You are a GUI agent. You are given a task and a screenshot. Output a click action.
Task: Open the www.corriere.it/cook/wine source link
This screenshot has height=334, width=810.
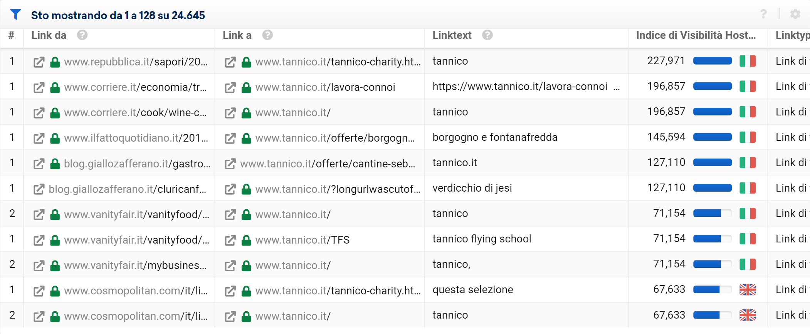point(135,112)
